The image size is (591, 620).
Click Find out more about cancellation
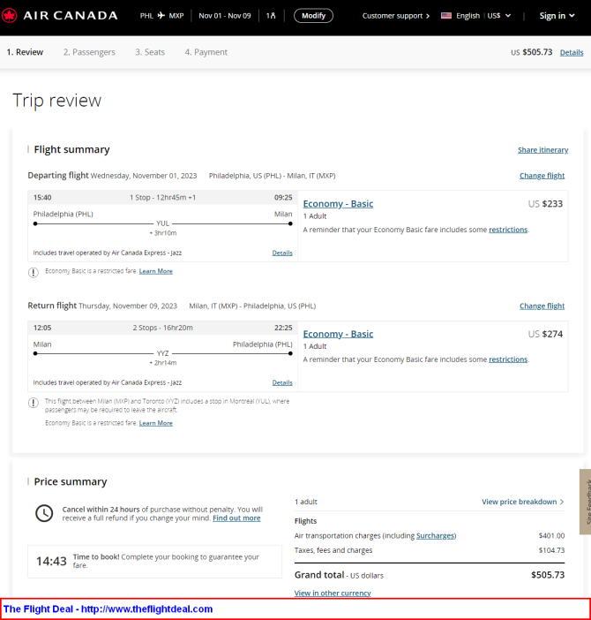tap(236, 518)
